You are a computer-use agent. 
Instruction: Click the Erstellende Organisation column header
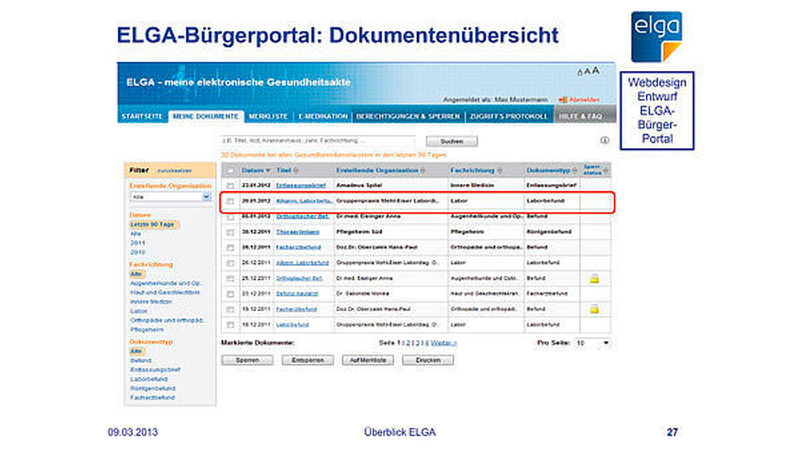coord(377,170)
